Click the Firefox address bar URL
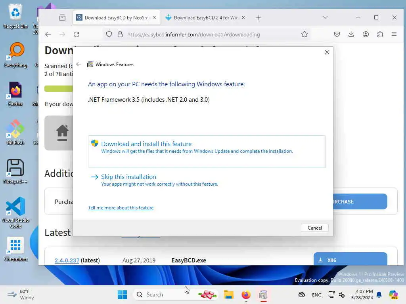The image size is (406, 304). 193,35
